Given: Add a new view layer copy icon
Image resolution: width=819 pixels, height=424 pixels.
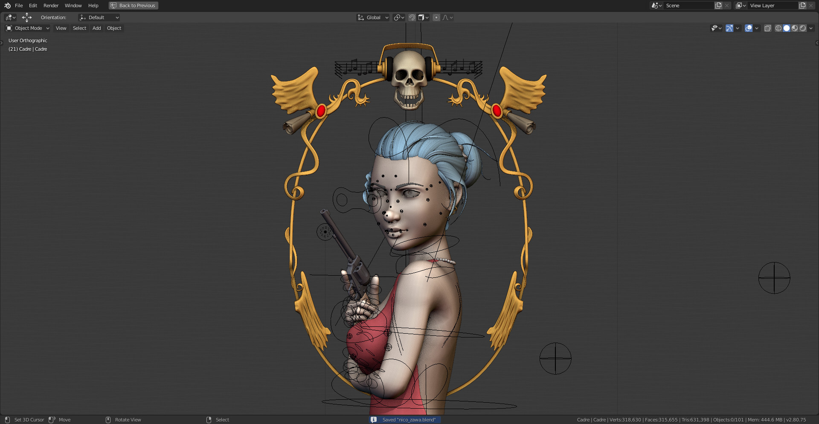Looking at the screenshot, I should point(802,6).
